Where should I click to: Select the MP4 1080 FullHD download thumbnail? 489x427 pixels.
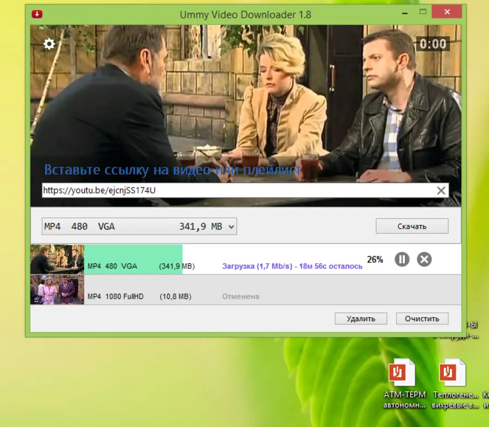point(58,290)
